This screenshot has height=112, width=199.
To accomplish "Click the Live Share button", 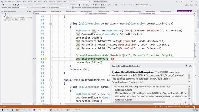I will click(189, 5).
